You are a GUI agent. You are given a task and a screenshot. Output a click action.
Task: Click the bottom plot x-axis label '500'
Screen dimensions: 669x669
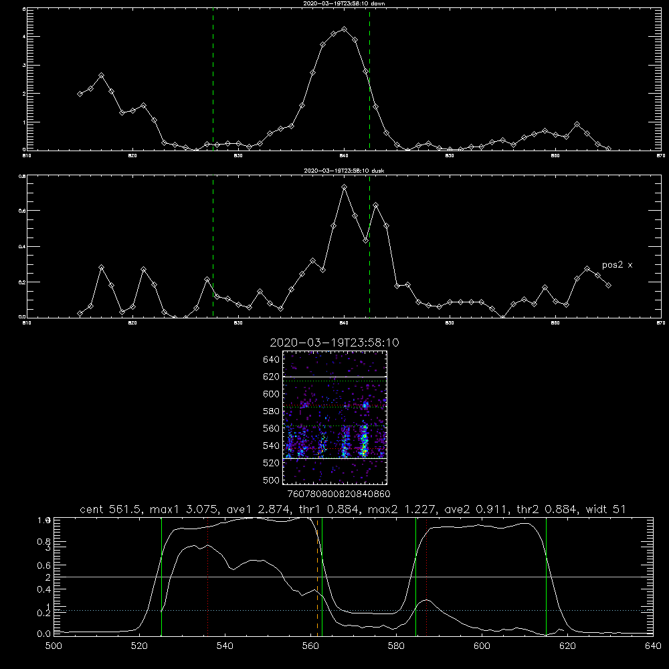54,646
